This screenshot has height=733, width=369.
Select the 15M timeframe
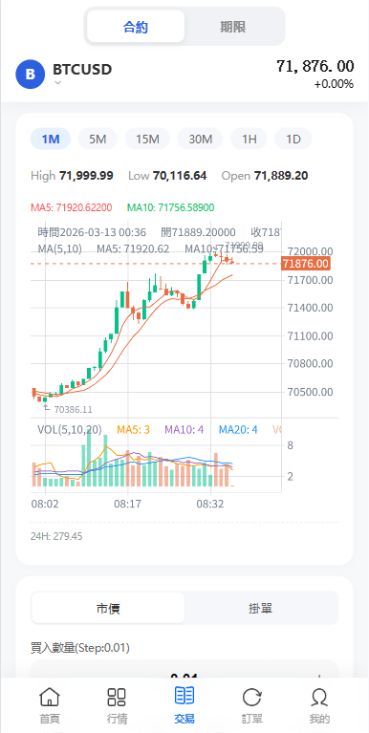[148, 139]
